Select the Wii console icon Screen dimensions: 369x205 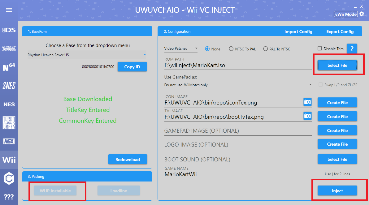[9, 160]
